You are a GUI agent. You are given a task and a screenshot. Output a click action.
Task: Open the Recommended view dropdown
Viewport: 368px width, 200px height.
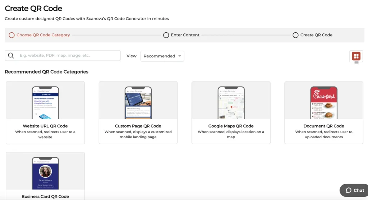coord(162,56)
